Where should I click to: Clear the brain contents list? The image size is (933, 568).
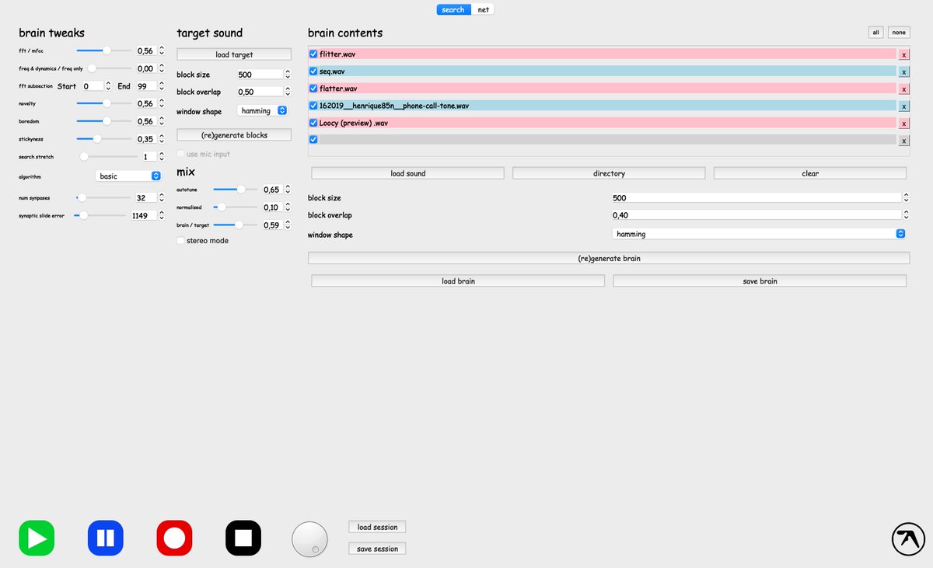810,173
